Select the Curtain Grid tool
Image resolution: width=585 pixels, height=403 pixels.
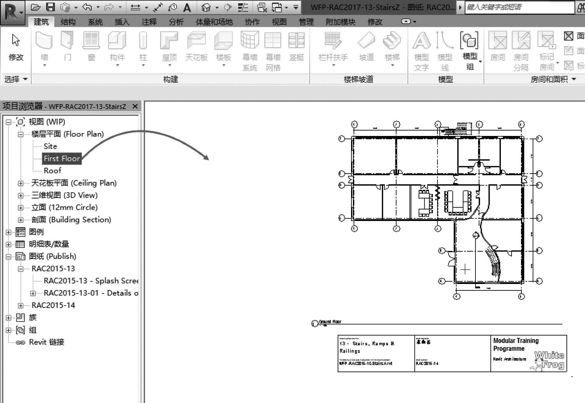coord(273,51)
